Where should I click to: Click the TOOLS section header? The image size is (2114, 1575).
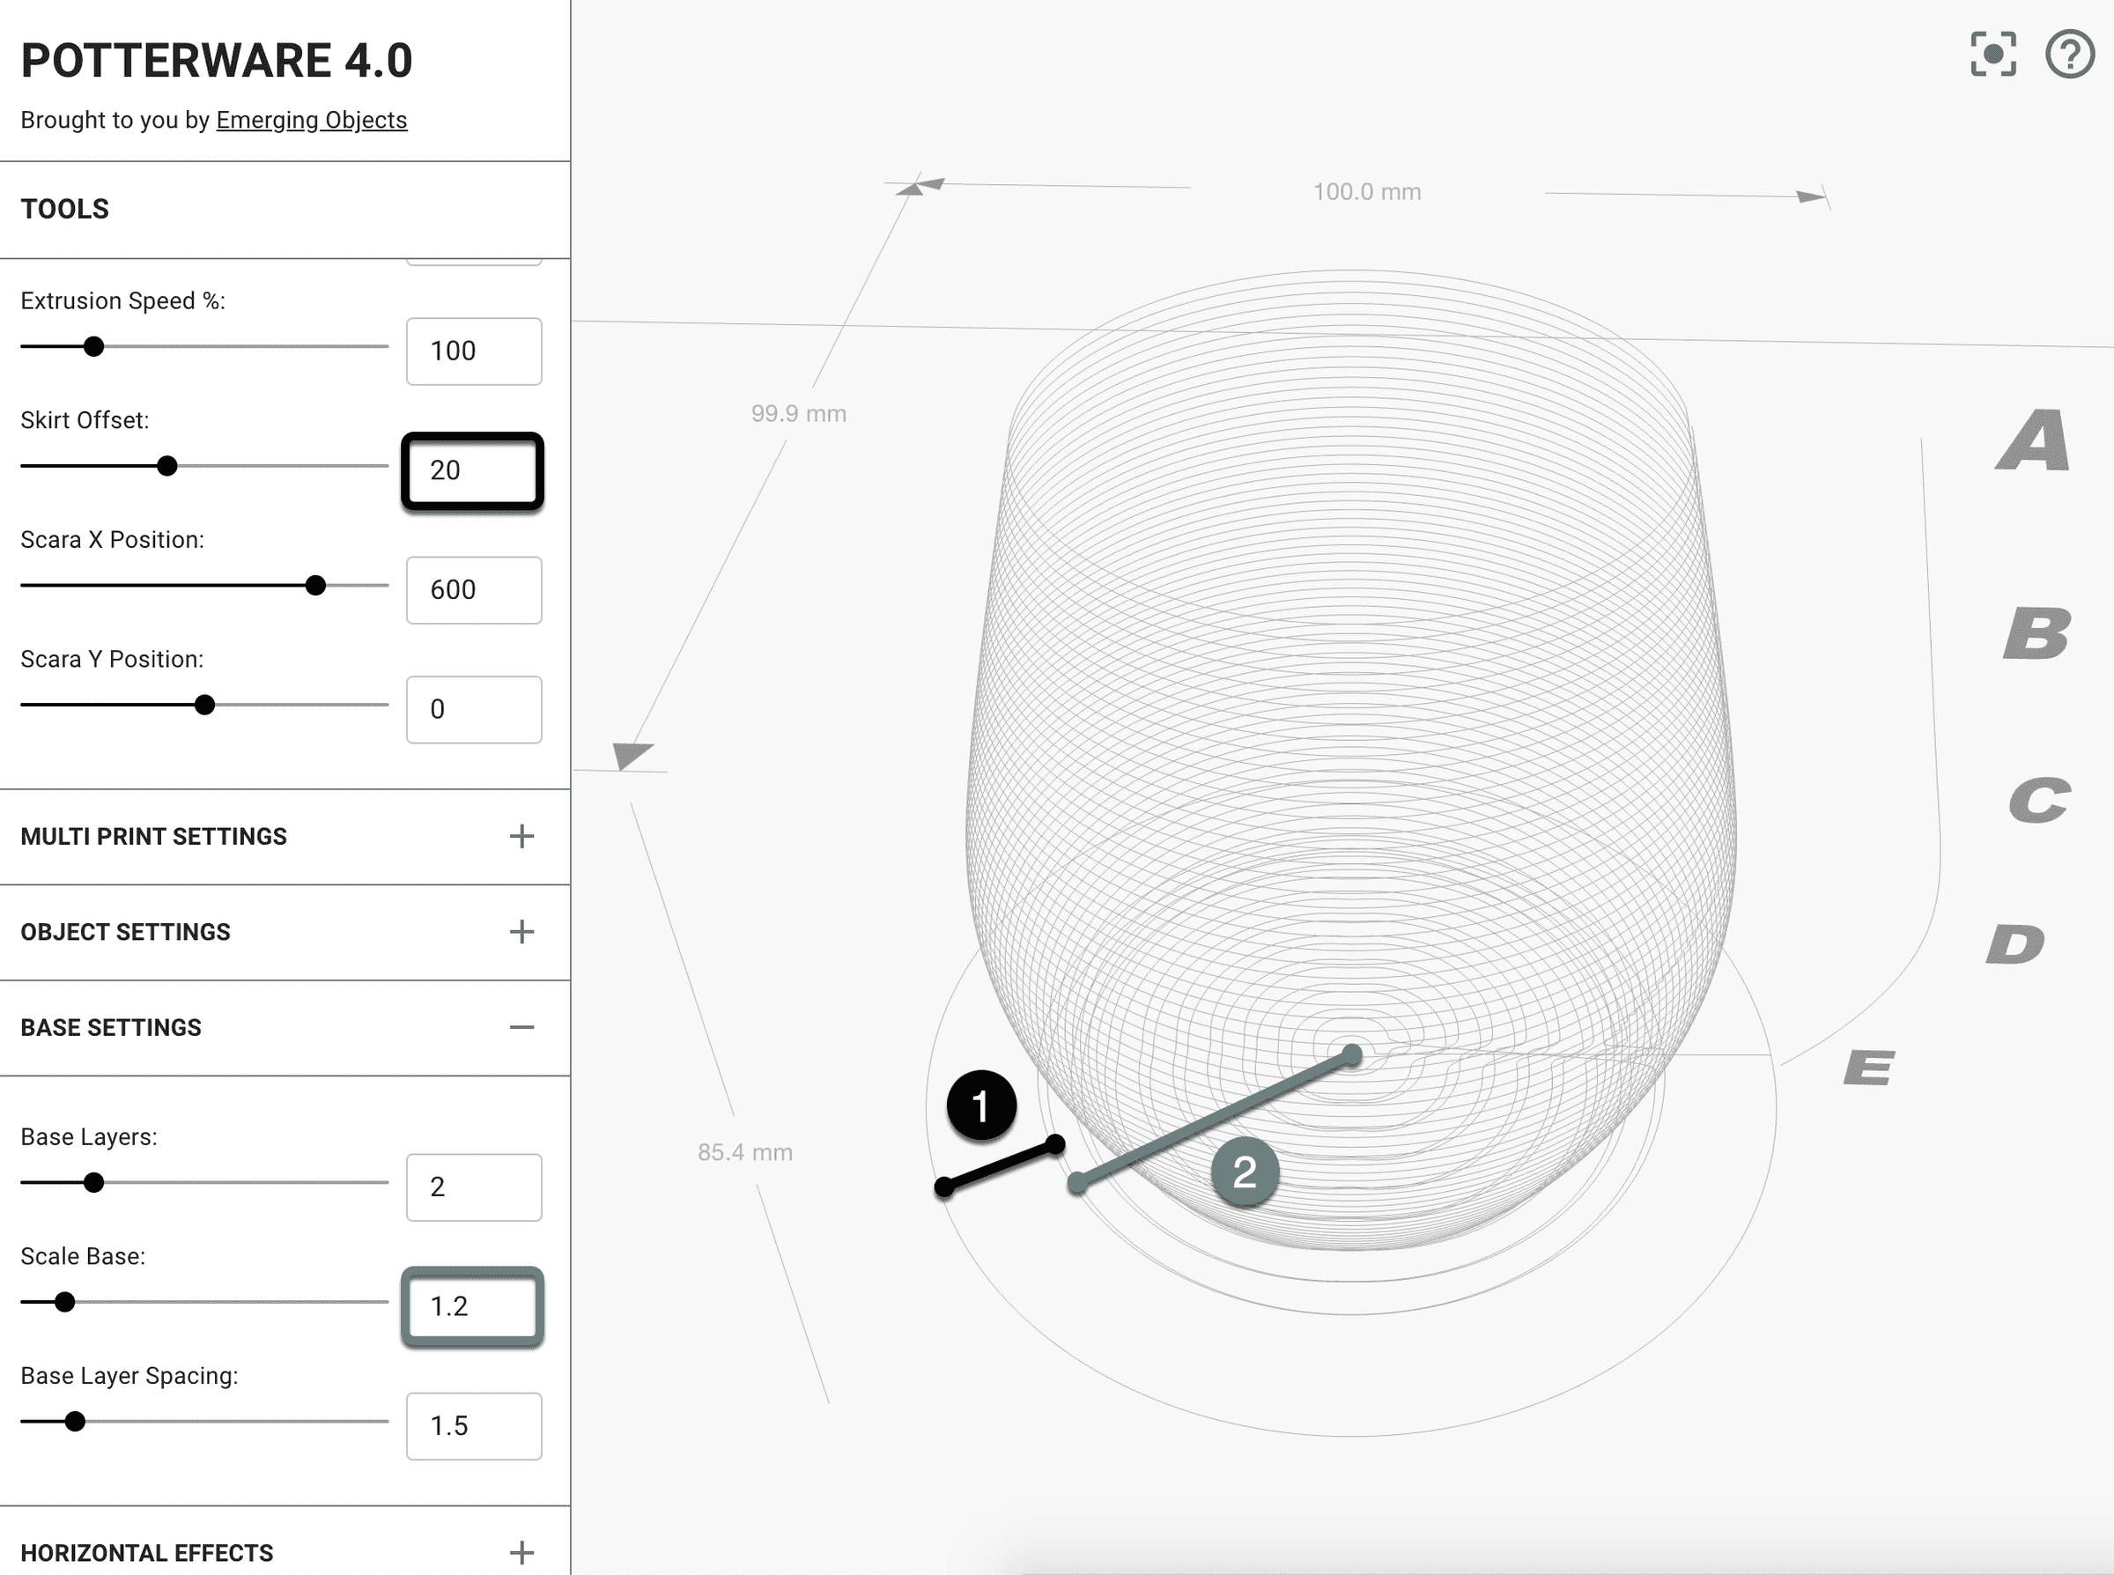[x=285, y=210]
